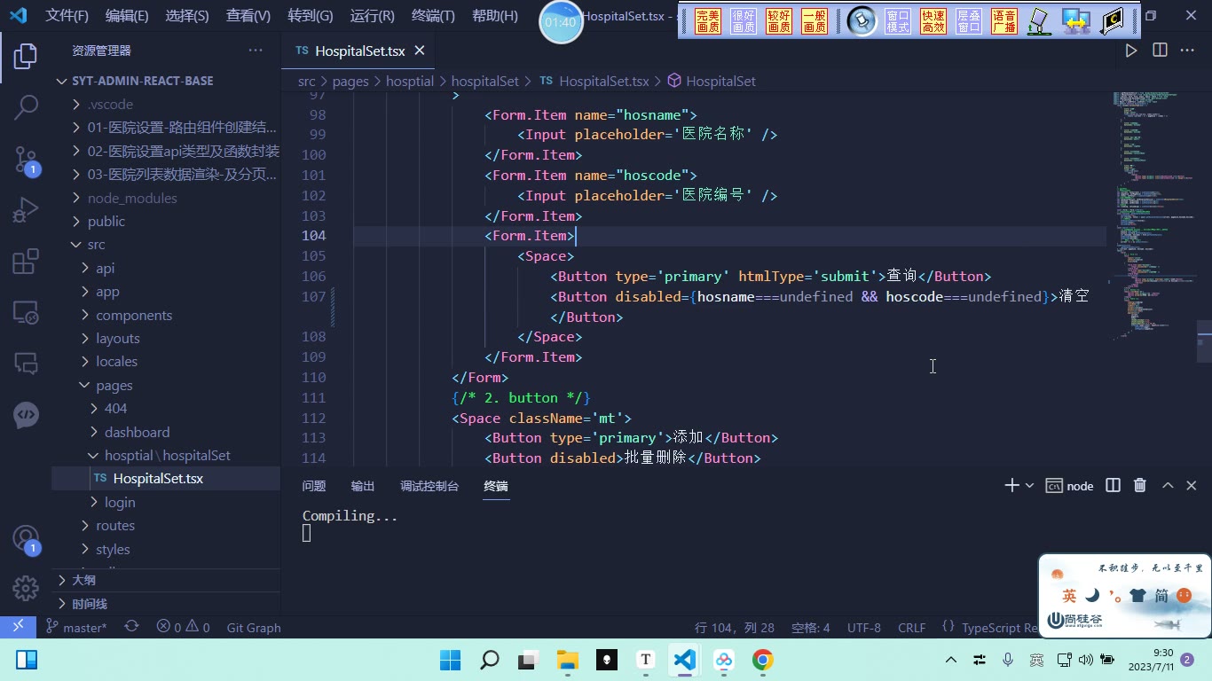Split the editor to the right
The image size is (1212, 681).
tap(1160, 51)
